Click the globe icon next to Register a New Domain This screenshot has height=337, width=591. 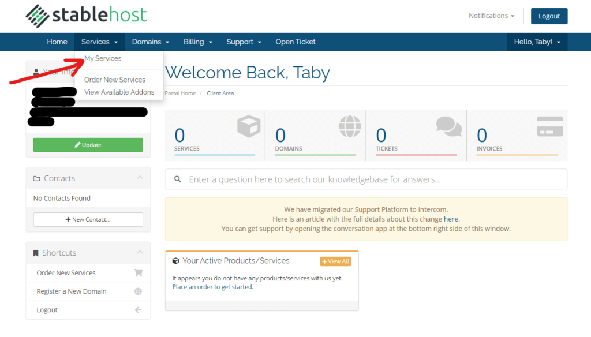tap(138, 291)
